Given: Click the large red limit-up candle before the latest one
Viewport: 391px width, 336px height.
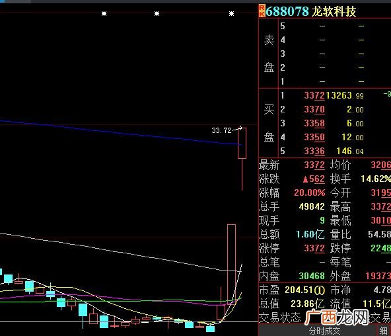Looking at the screenshot, I should tap(231, 265).
